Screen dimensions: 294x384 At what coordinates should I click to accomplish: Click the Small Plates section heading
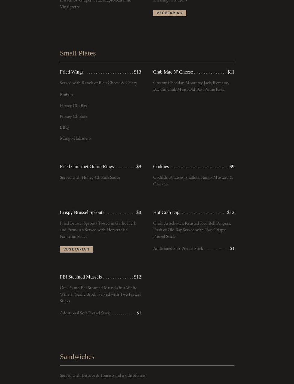coord(78,53)
